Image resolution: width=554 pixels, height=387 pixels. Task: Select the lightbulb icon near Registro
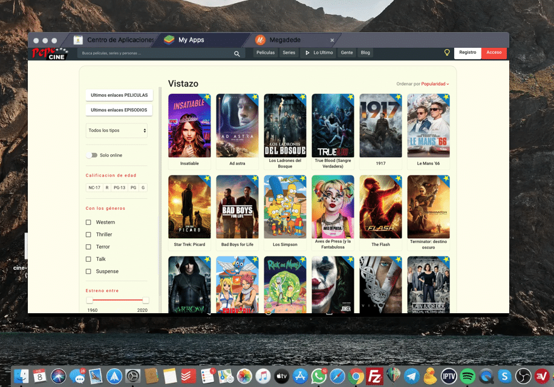pos(447,53)
